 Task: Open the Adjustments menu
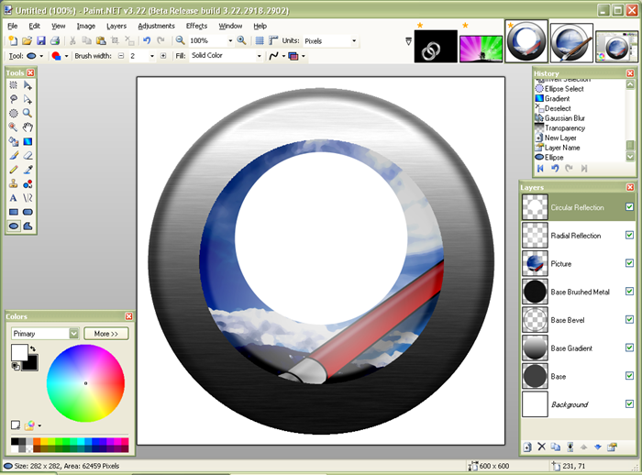point(157,26)
